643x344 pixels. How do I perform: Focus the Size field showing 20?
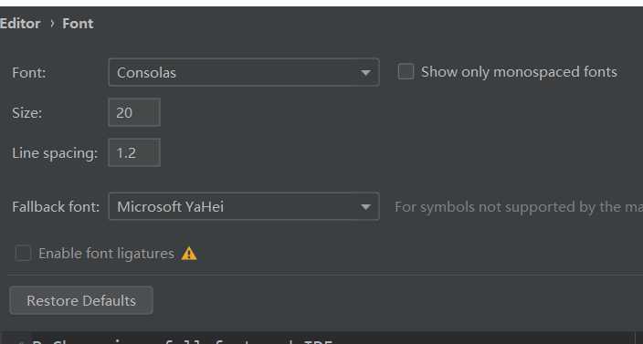pyautogui.click(x=134, y=112)
